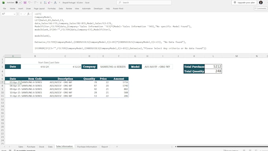Open the Name Box dropdown arrow
The image size is (268, 151).
(x=14, y=14)
